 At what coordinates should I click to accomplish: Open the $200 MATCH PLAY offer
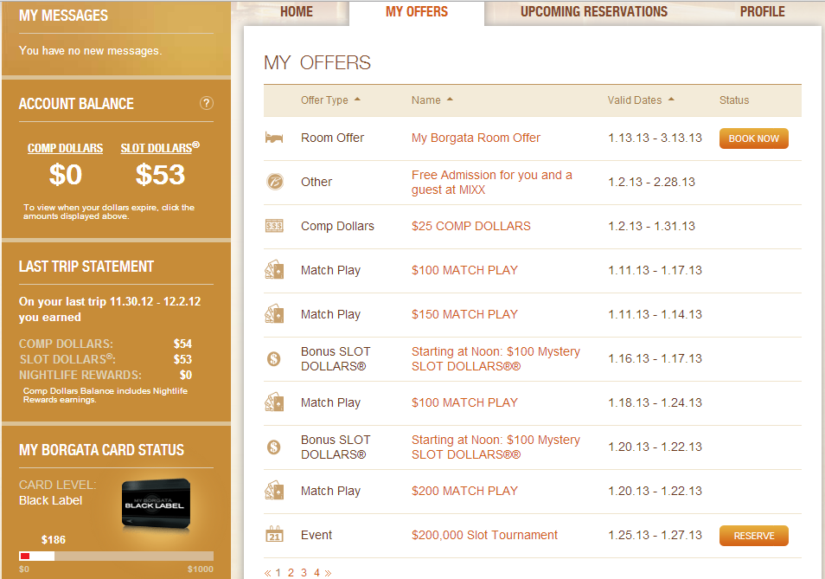464,491
